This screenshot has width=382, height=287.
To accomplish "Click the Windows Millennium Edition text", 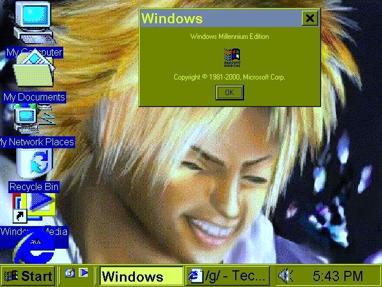I will tap(229, 36).
